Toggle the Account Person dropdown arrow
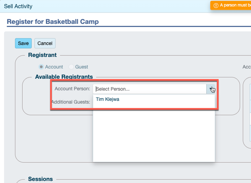Image resolution: width=251 pixels, height=183 pixels. point(211,89)
